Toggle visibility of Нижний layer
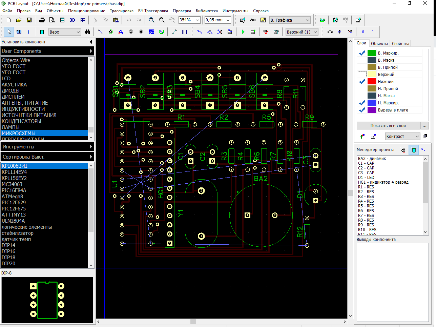The image size is (436, 327). coord(362,82)
